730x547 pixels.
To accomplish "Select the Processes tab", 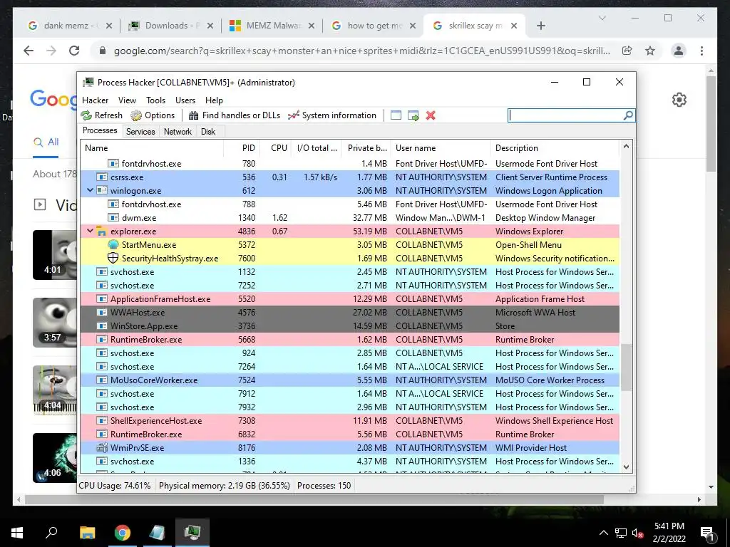I will pos(100,131).
